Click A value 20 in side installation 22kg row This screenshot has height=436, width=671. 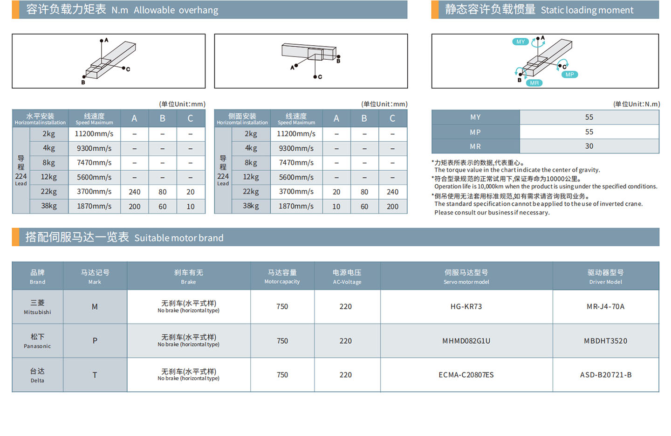click(336, 192)
